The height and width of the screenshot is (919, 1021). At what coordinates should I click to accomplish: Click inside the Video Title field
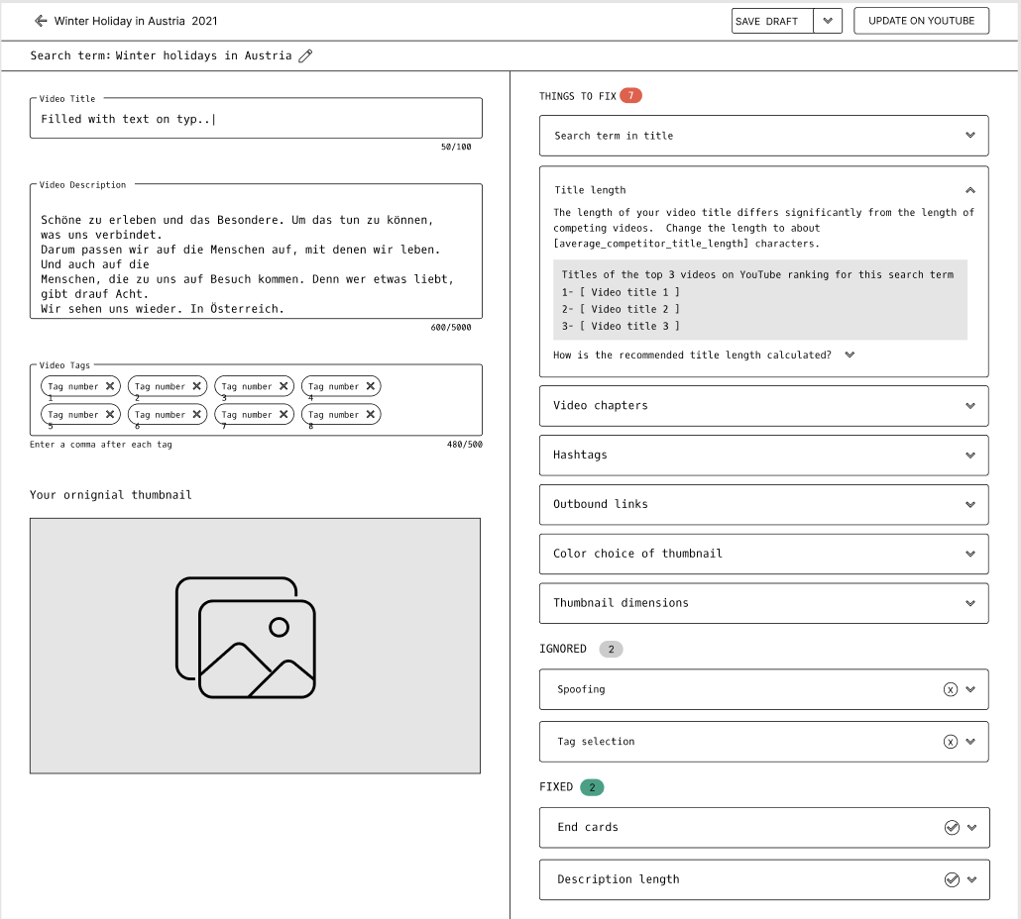click(x=255, y=118)
